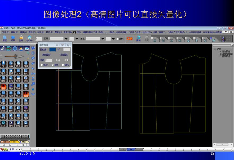The height and width of the screenshot is (160, 234).
Task: Click the 语言切换 menu item
Action: [68, 32]
